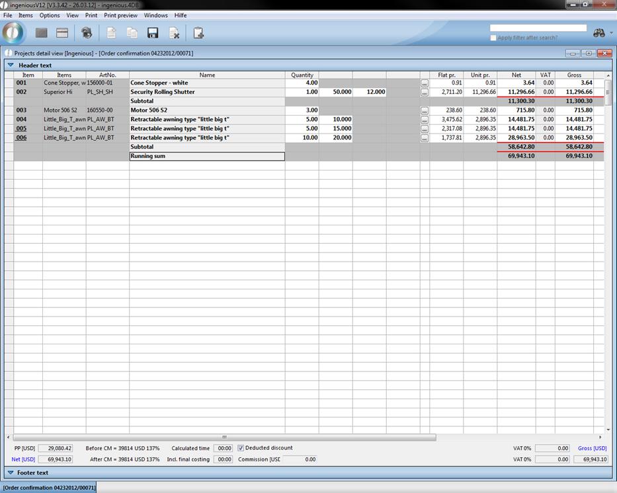617x493 pixels.
Task: Open the Print preview menu
Action: point(120,15)
